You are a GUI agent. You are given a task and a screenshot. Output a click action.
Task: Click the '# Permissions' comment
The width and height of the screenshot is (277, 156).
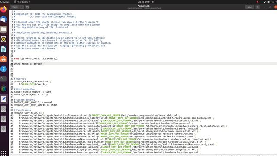(x=23, y=110)
